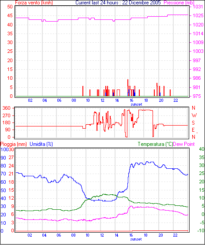Screen dimensions: 205x245
Task: Click the 'Dew Point' legend label
Action: coord(184,144)
